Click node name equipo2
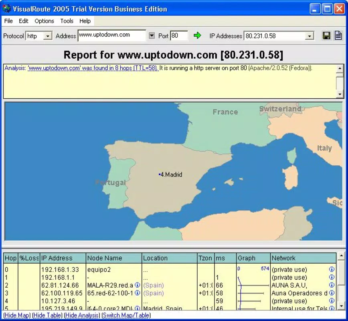 click(x=99, y=270)
